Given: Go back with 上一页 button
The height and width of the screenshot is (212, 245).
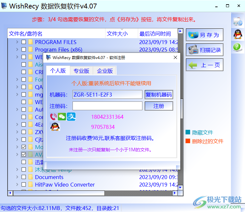Looking at the screenshot, I should pyautogui.click(x=204, y=65).
